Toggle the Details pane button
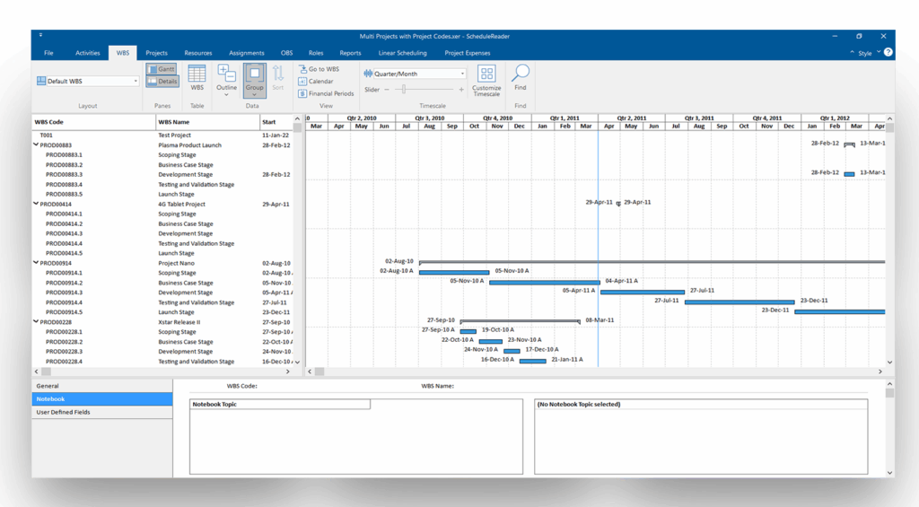This screenshot has height=507, width=919. (162, 82)
